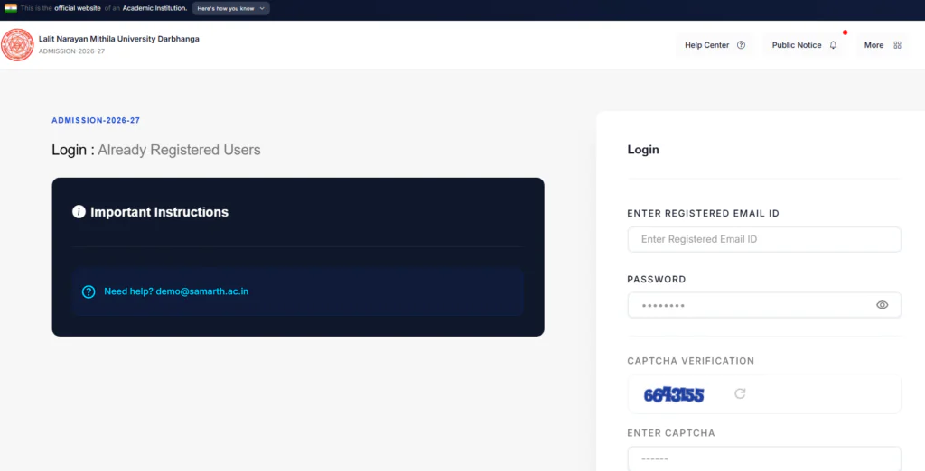Refresh the captcha image

pos(740,393)
